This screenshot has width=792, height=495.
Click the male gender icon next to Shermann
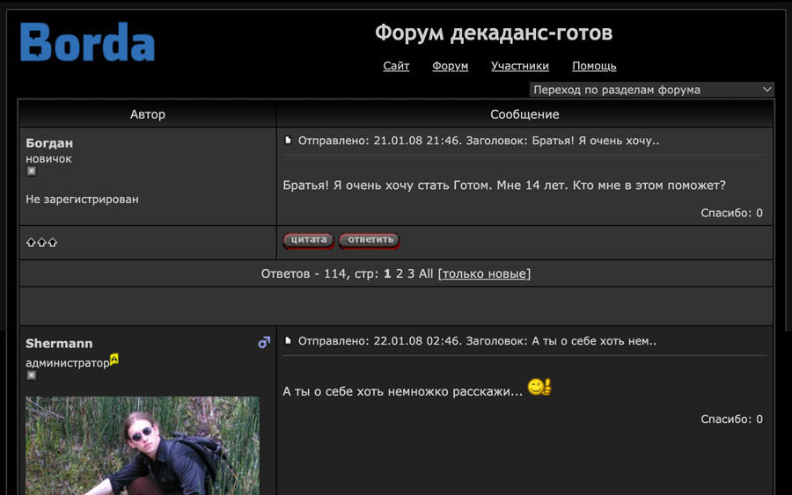pyautogui.click(x=263, y=343)
